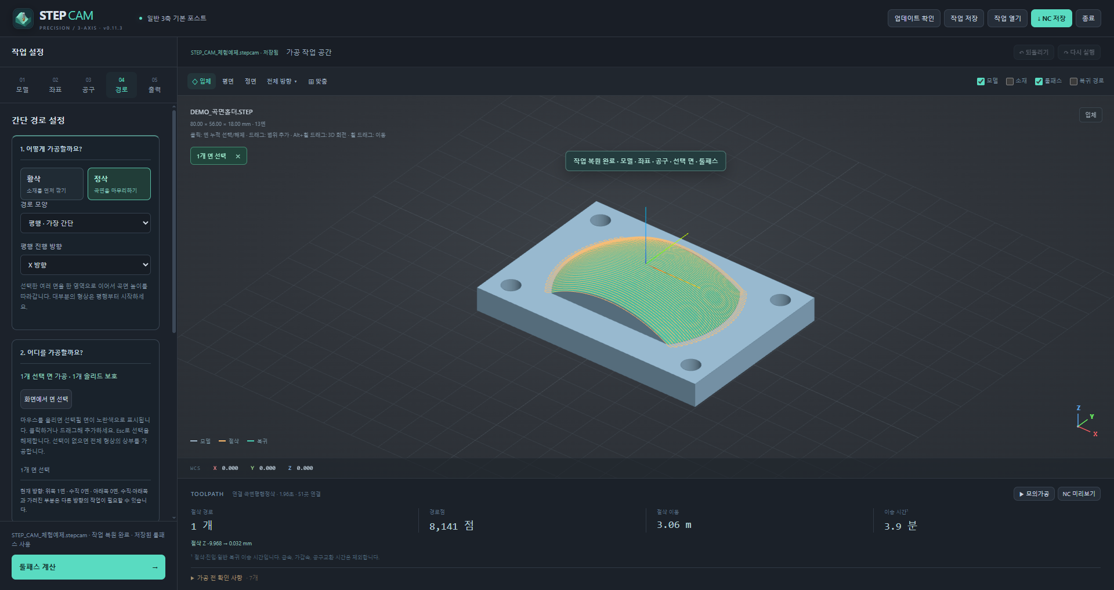Click the XYZ axis gizmo
Screen dimensions: 1114x590
[x=1086, y=422]
